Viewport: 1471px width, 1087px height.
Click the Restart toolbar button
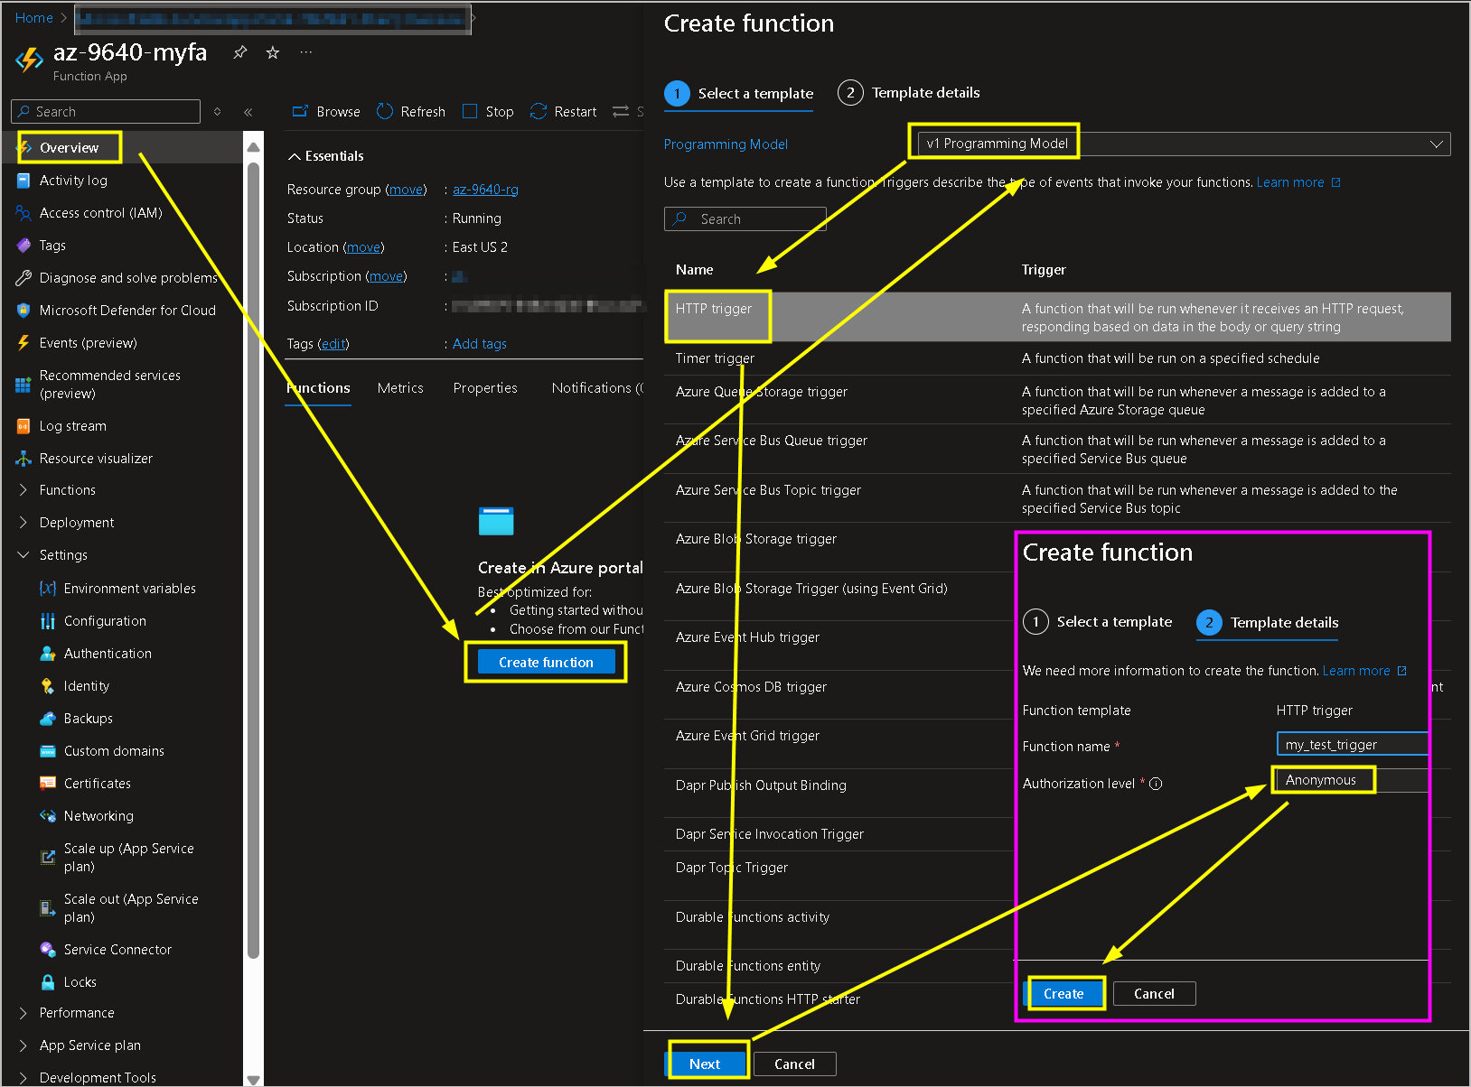[564, 111]
